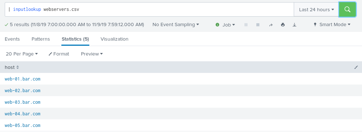The height and width of the screenshot is (140, 362).
Task: Share the search job arrow icon
Action: click(271, 25)
